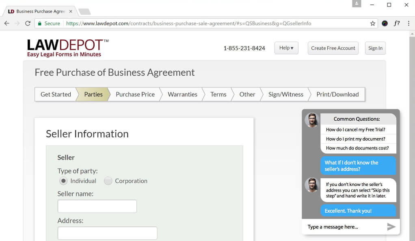Bookmark this page with the star icon
The width and height of the screenshot is (415, 241).
[x=373, y=23]
